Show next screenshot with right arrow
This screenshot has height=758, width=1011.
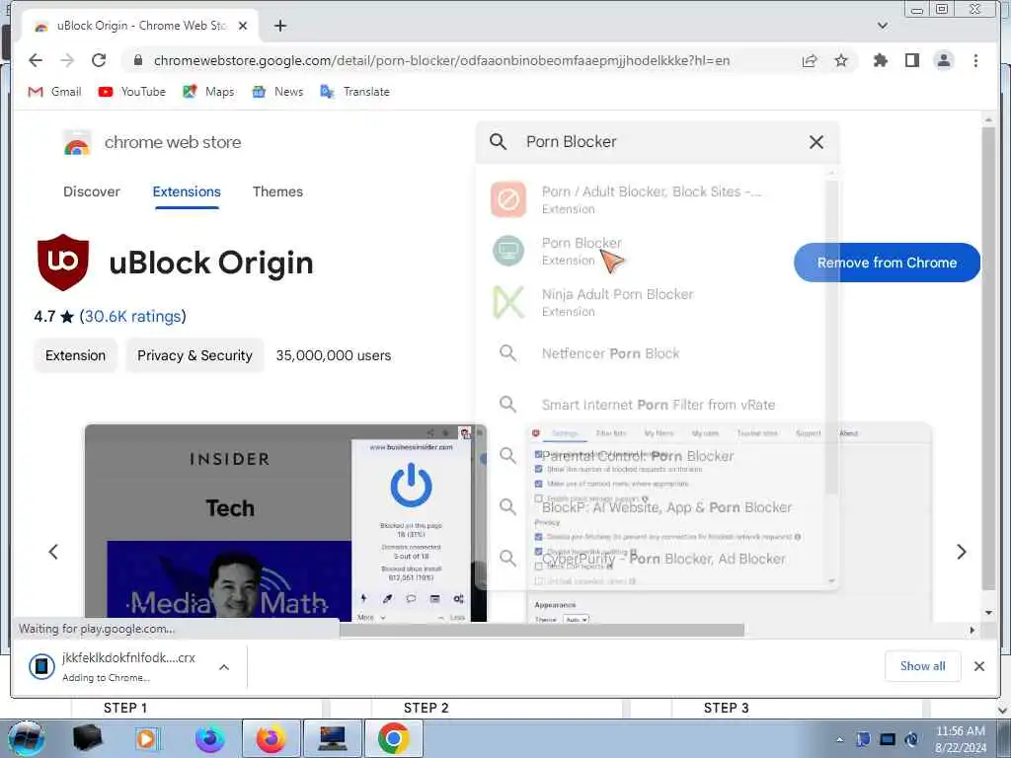[962, 552]
